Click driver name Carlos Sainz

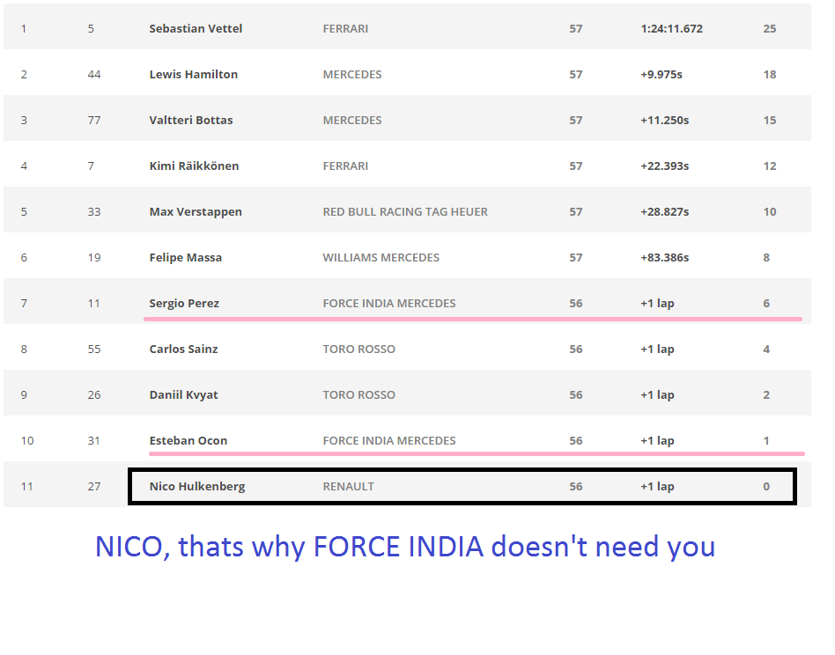click(183, 349)
